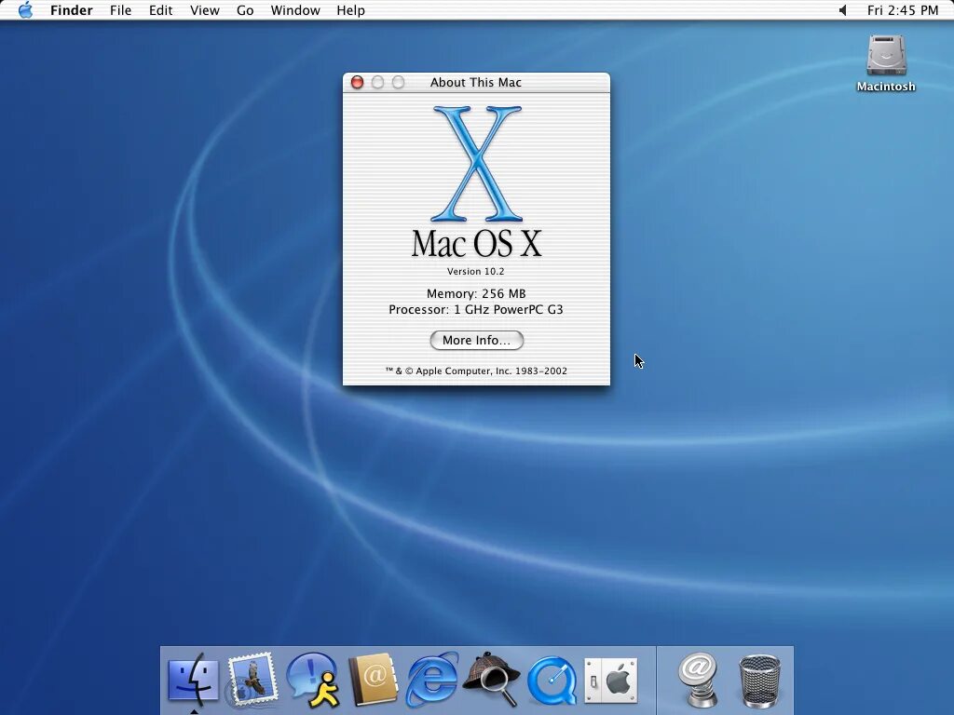Click the volume icon in menu bar

842,10
